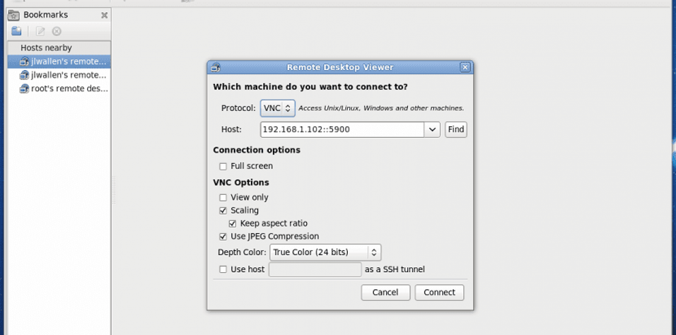This screenshot has width=676, height=335.
Task: Click icon of second jlwallen's remote host
Action: click(24, 75)
